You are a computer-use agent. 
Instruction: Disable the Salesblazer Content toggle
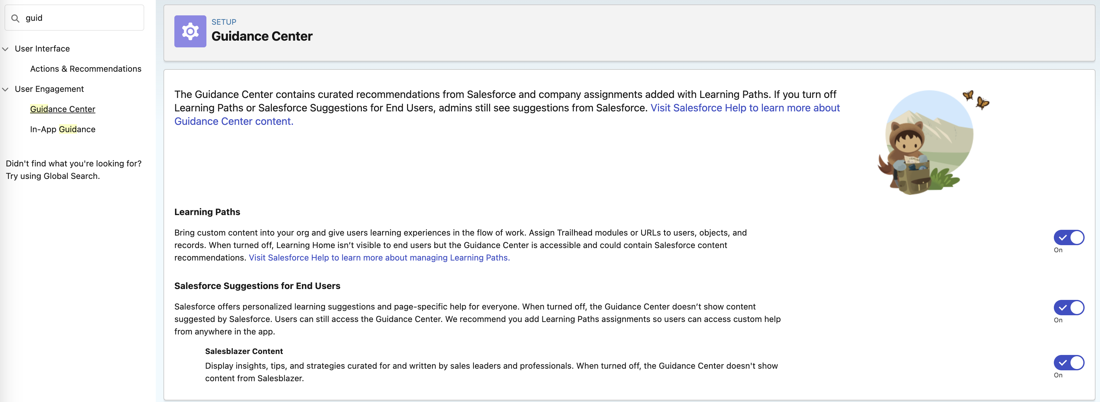coord(1069,363)
